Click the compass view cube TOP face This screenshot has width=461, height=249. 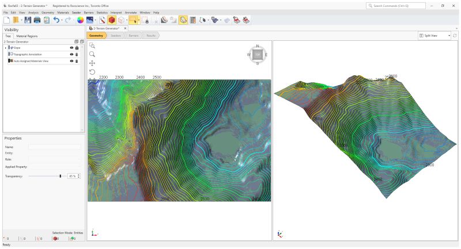point(258,55)
